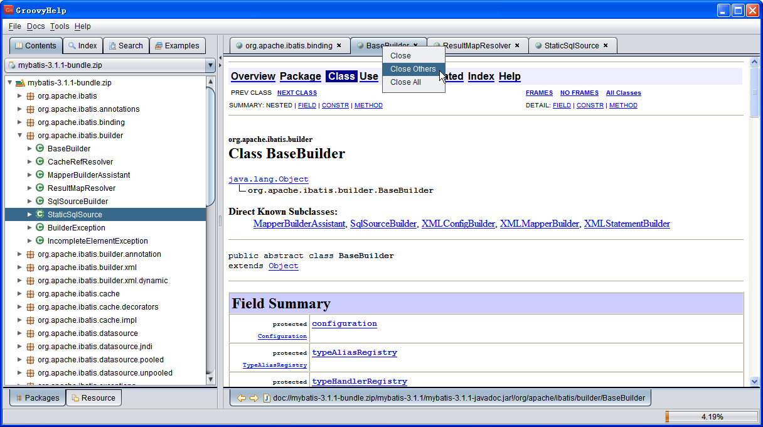The image size is (763, 427).
Task: Click the doc URL address field
Action: [x=459, y=398]
